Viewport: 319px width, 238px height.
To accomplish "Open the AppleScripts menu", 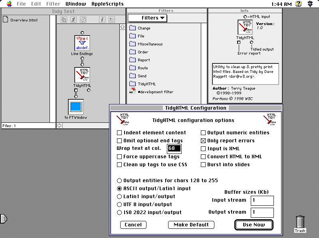I will 107,4.
